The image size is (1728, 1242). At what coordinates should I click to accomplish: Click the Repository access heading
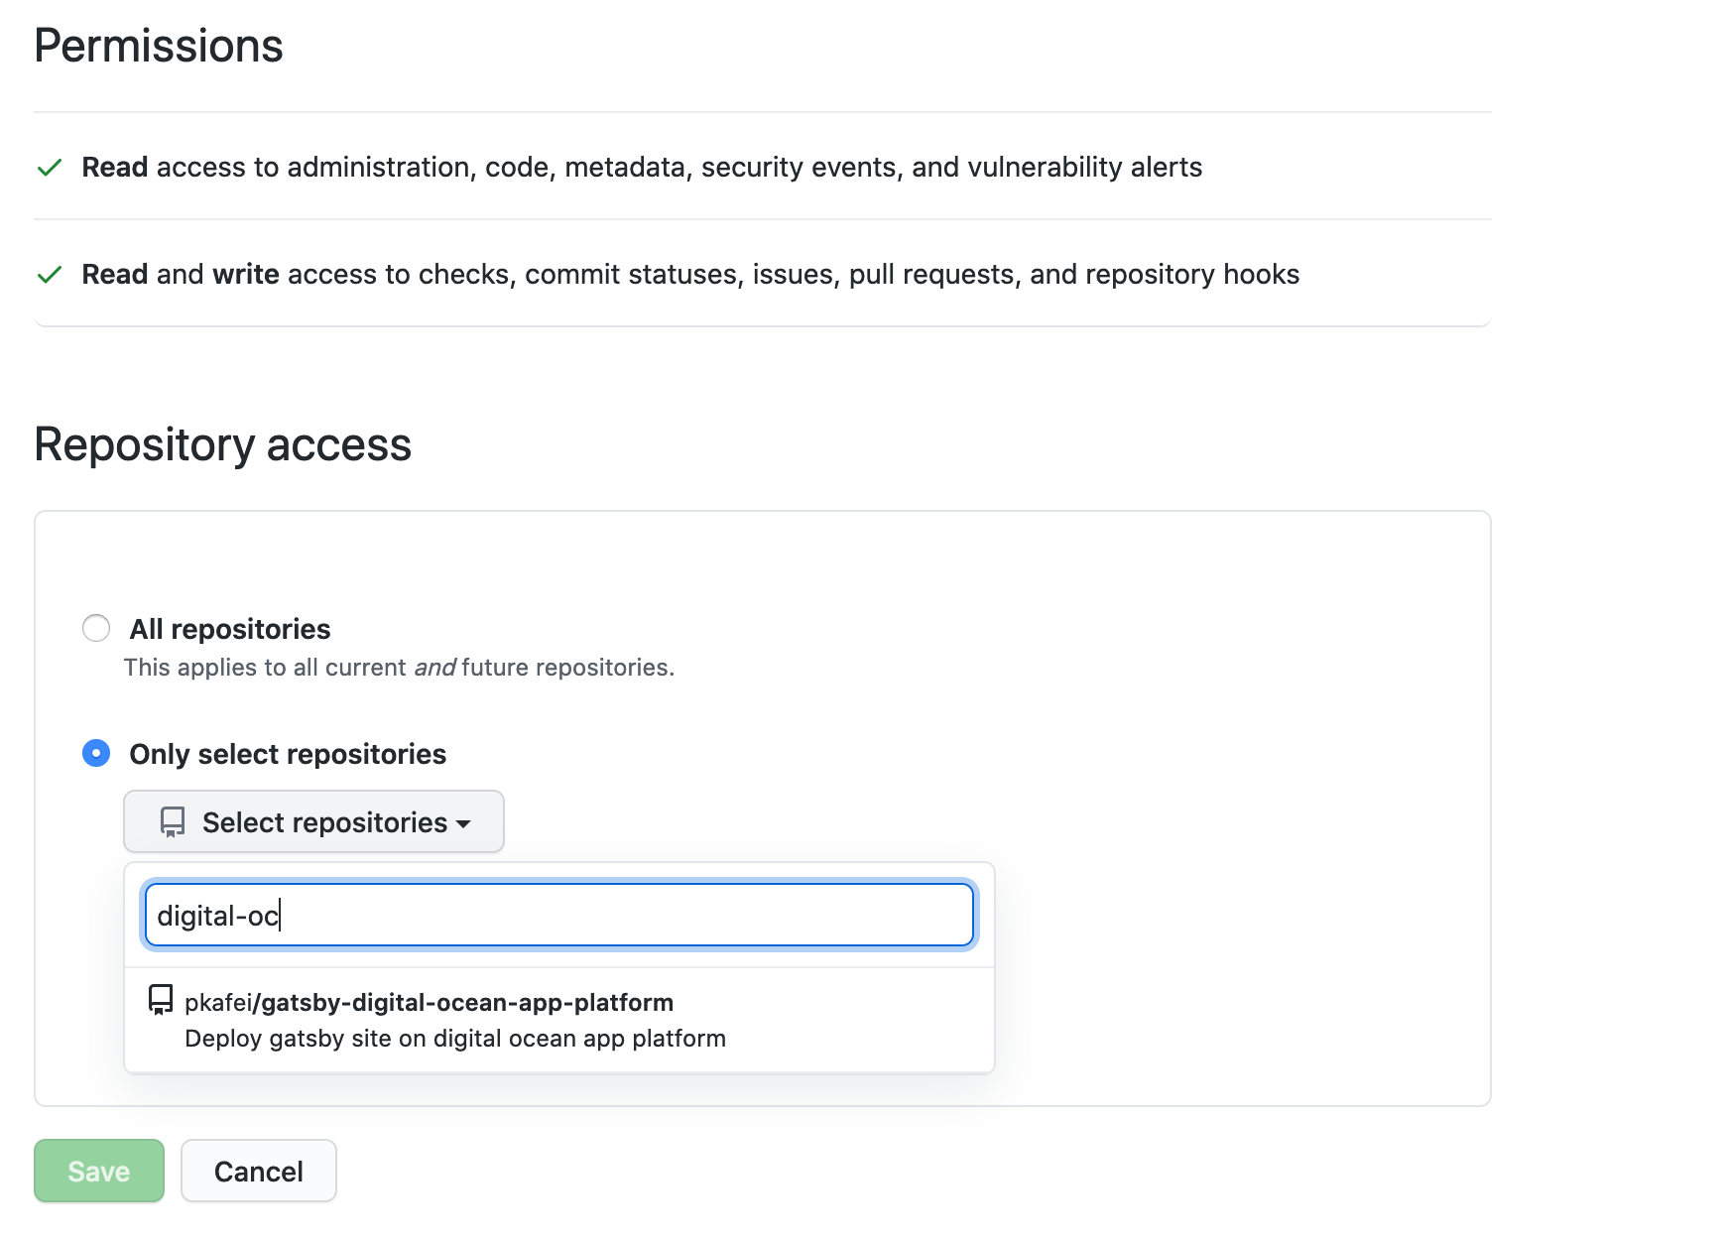pos(223,444)
